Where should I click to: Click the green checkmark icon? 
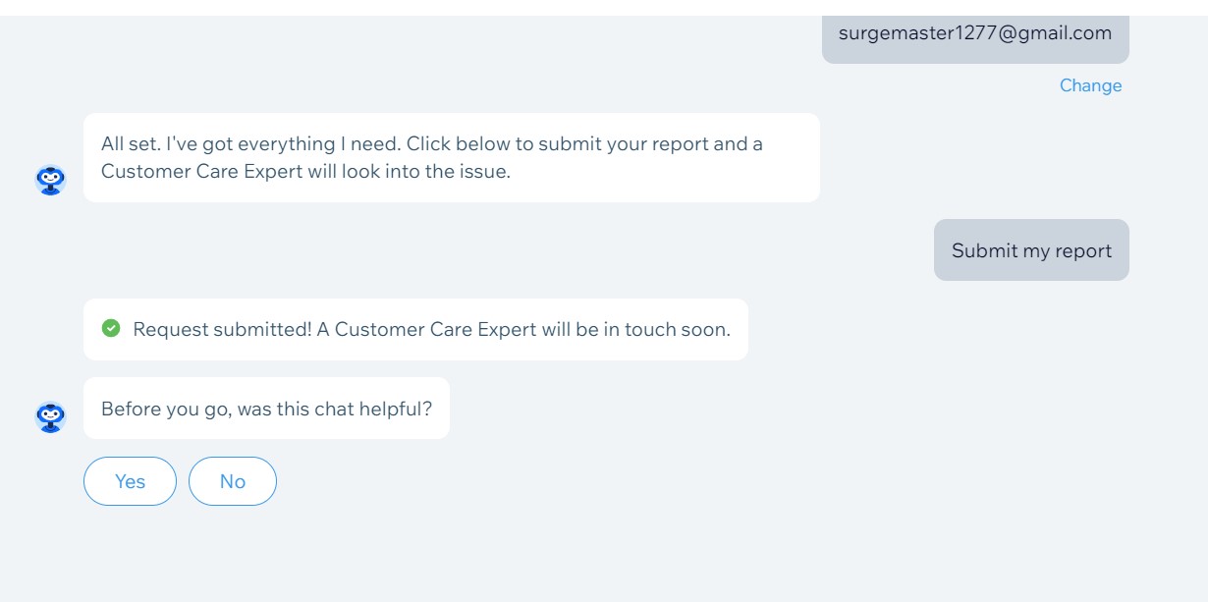coord(111,328)
